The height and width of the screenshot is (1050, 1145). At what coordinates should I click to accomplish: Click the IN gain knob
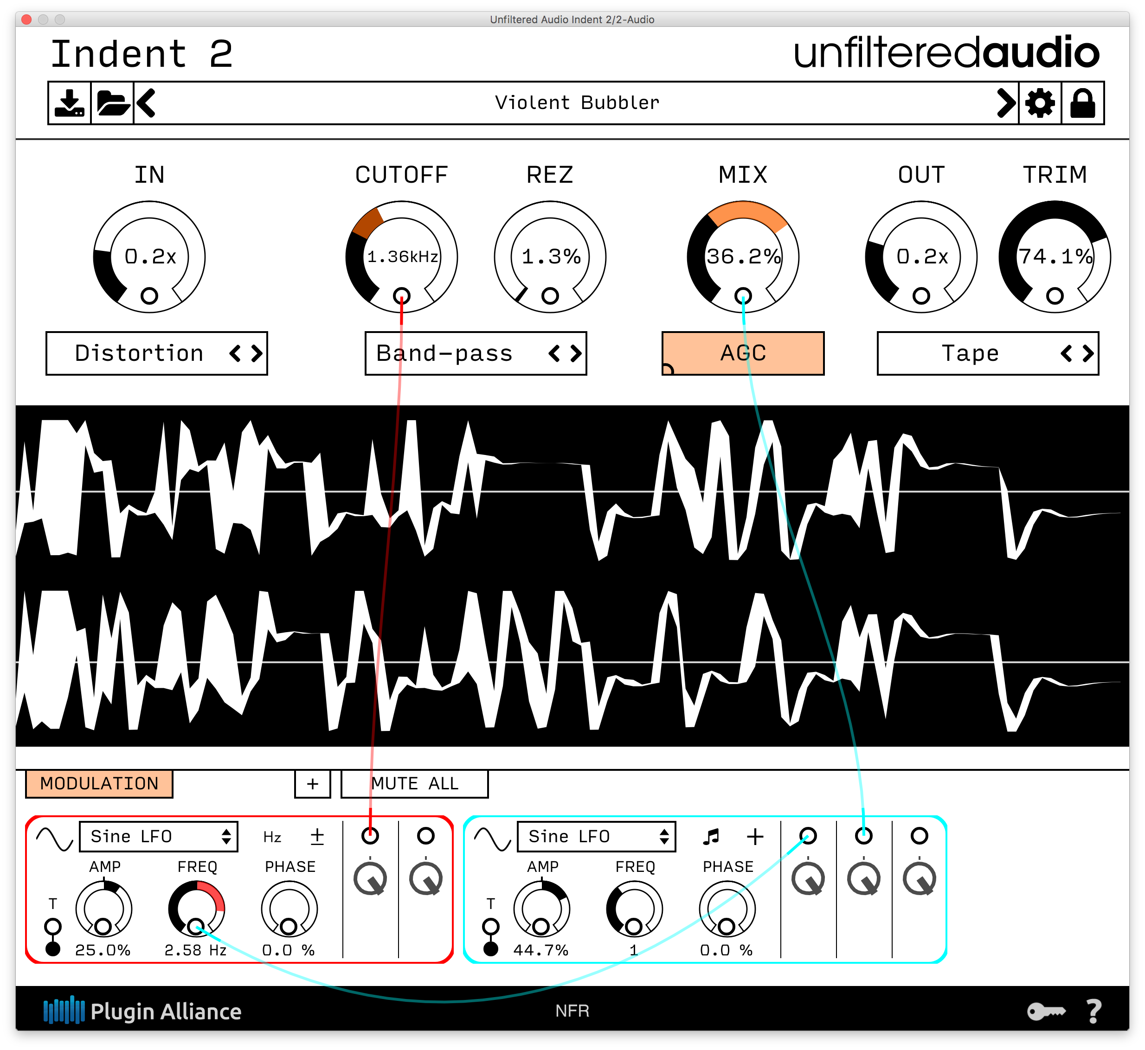tap(149, 256)
